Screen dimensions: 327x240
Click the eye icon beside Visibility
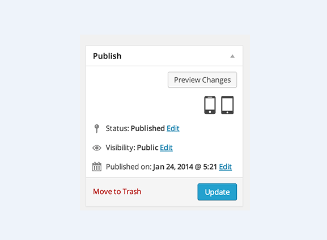pyautogui.click(x=97, y=148)
